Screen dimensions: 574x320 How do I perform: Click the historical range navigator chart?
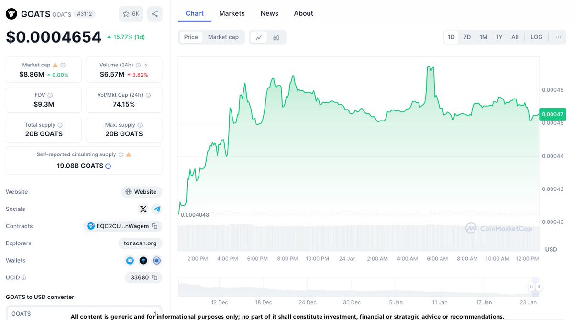[358, 287]
